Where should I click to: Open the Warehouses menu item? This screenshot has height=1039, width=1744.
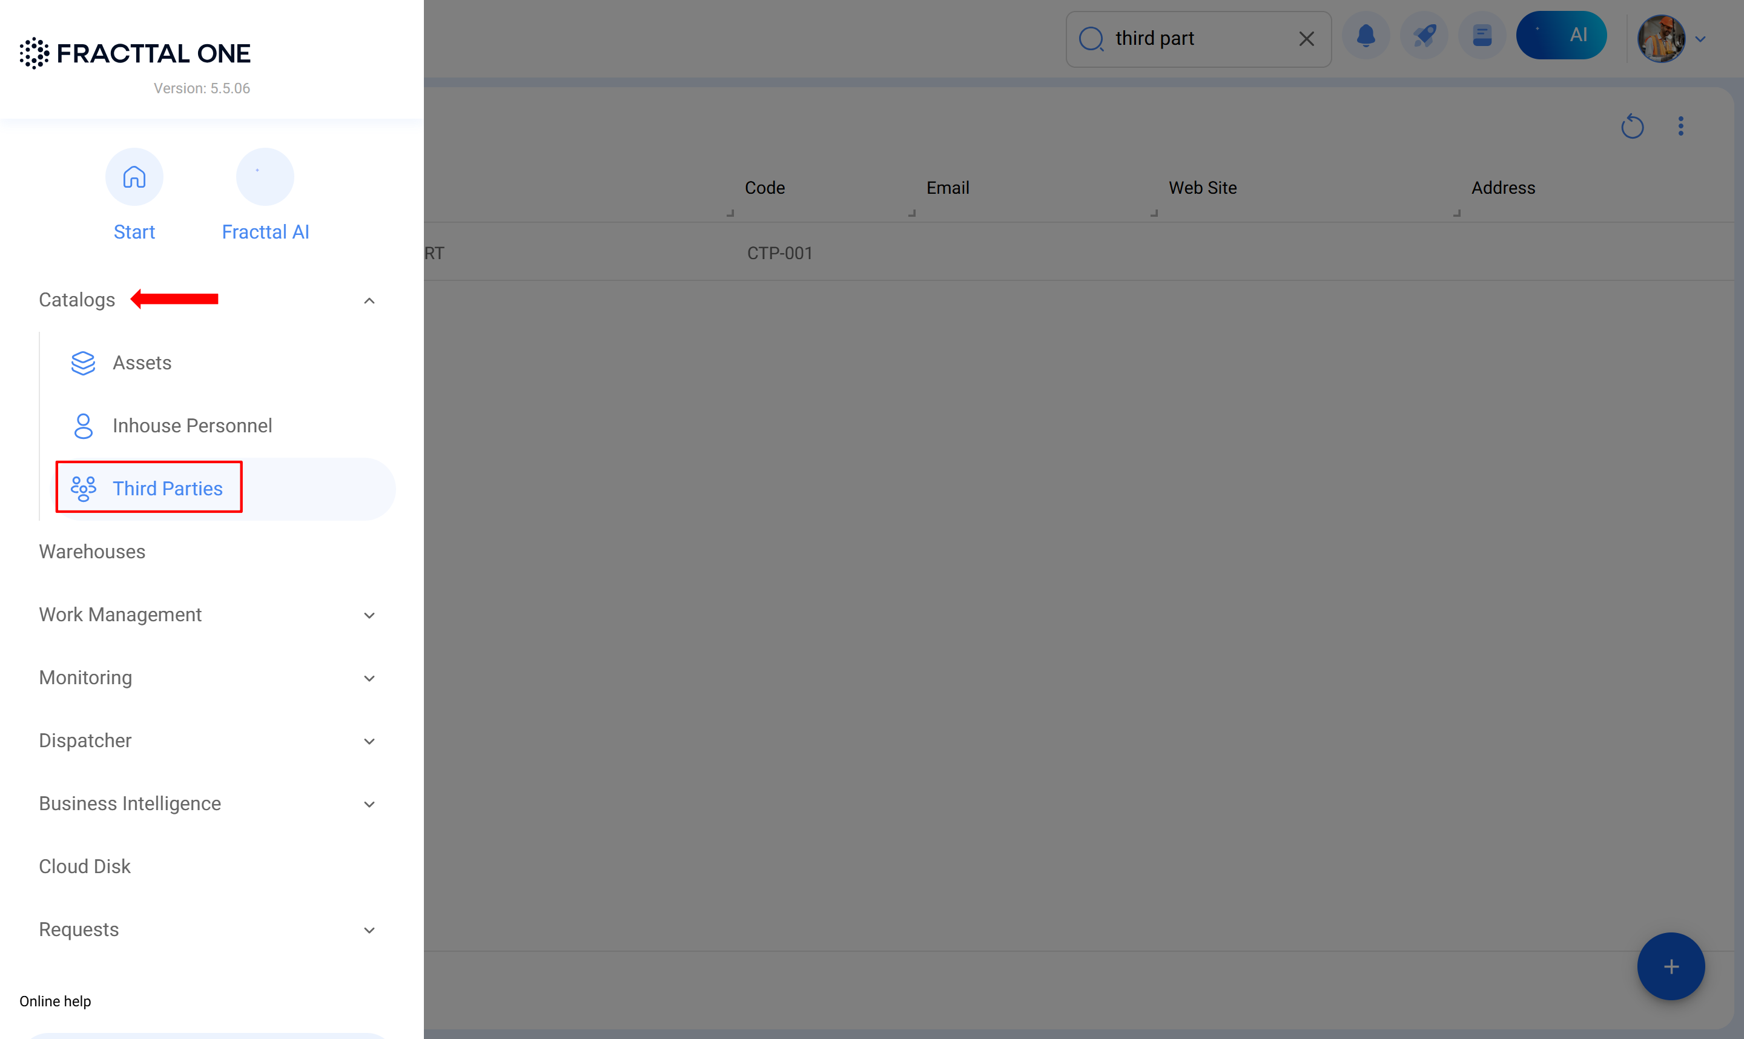point(91,552)
